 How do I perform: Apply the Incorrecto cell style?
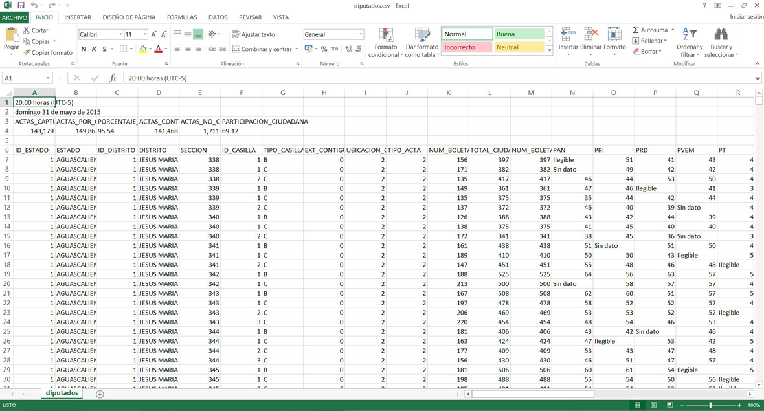pyautogui.click(x=466, y=47)
